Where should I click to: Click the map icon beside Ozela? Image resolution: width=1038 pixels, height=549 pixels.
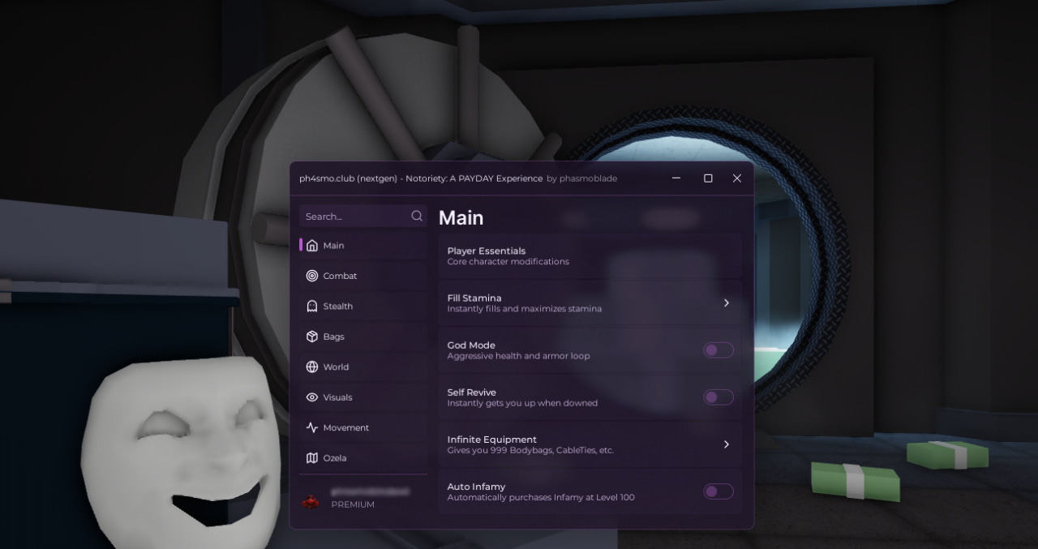click(x=312, y=458)
